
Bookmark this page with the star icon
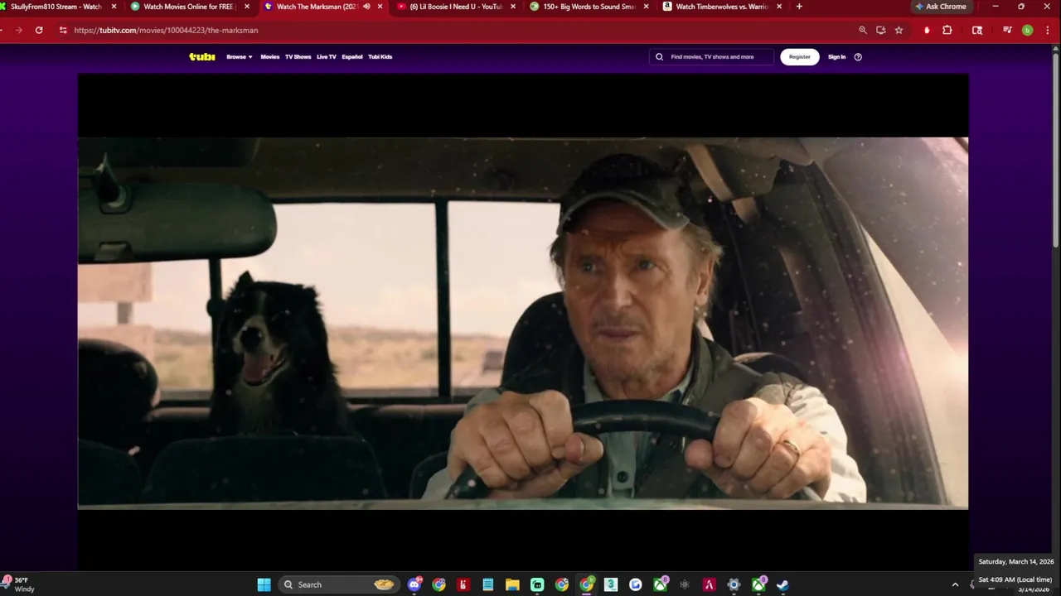pyautogui.click(x=899, y=31)
